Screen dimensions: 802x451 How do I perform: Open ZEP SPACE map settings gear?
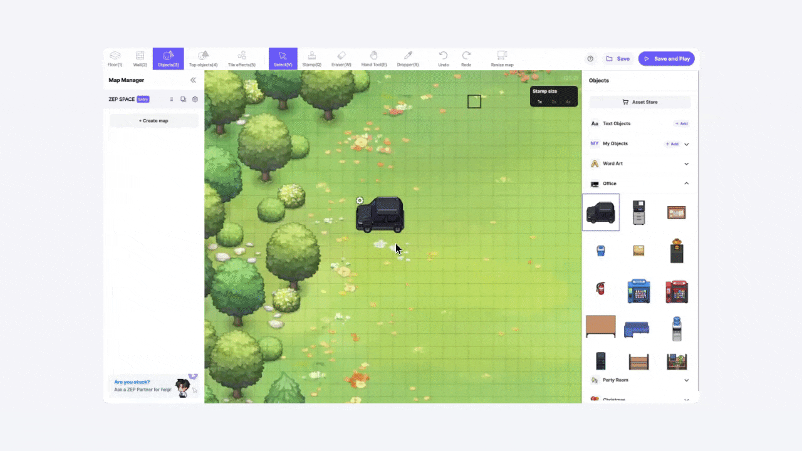[x=195, y=99]
